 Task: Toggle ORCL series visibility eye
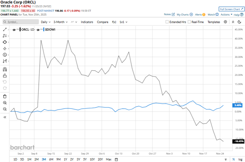click(x=14, y=30)
